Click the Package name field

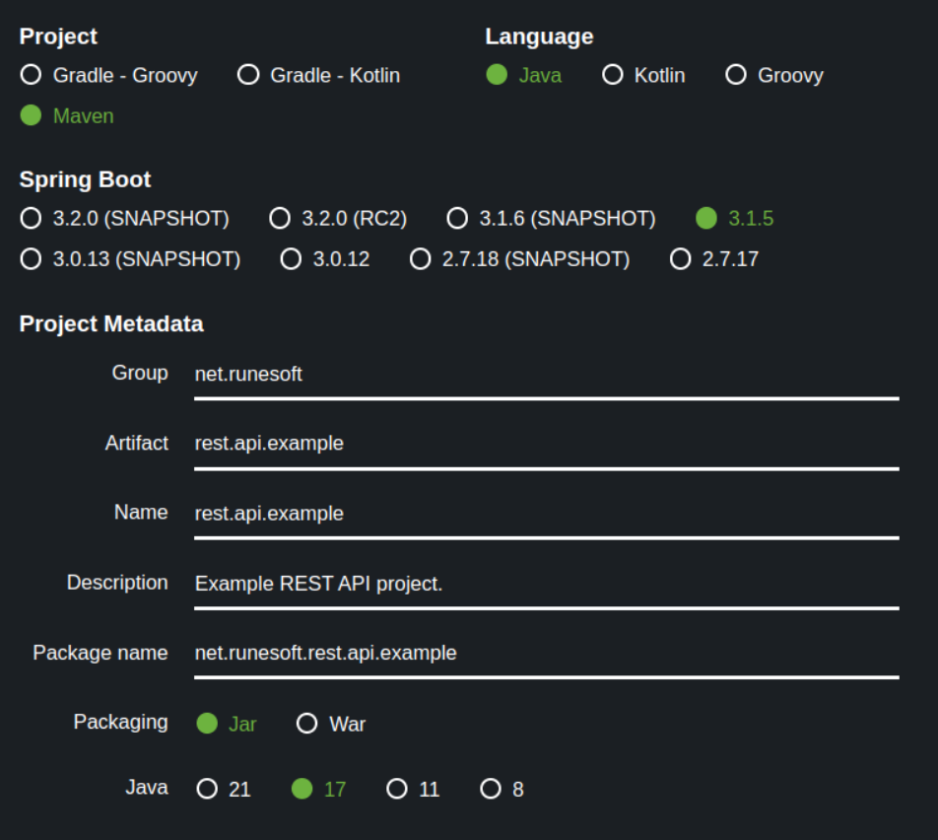546,653
